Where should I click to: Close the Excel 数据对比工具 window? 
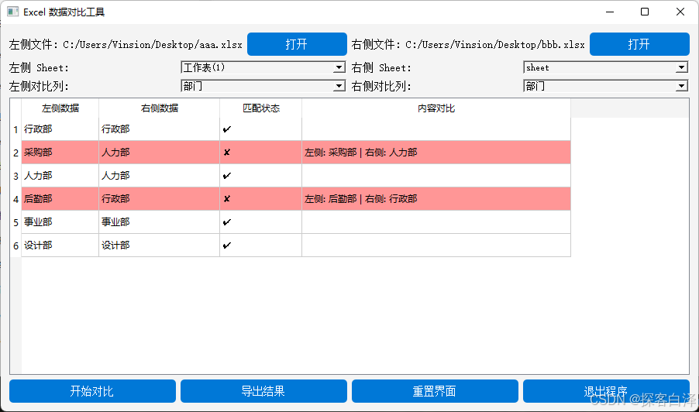[680, 12]
